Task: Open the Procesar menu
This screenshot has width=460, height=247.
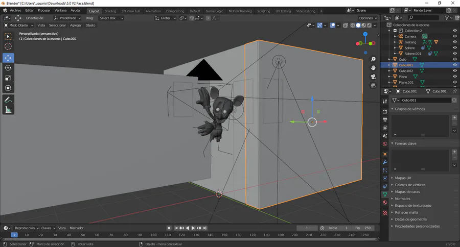Action: [x=44, y=11]
